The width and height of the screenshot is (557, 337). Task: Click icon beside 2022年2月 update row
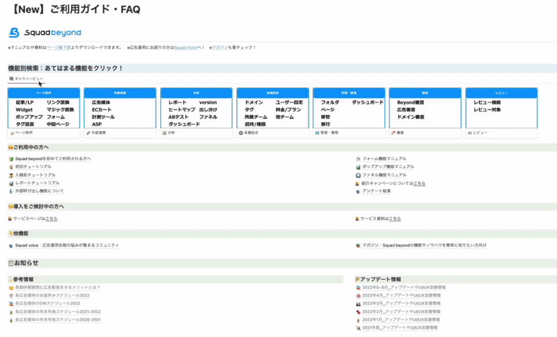358,313
